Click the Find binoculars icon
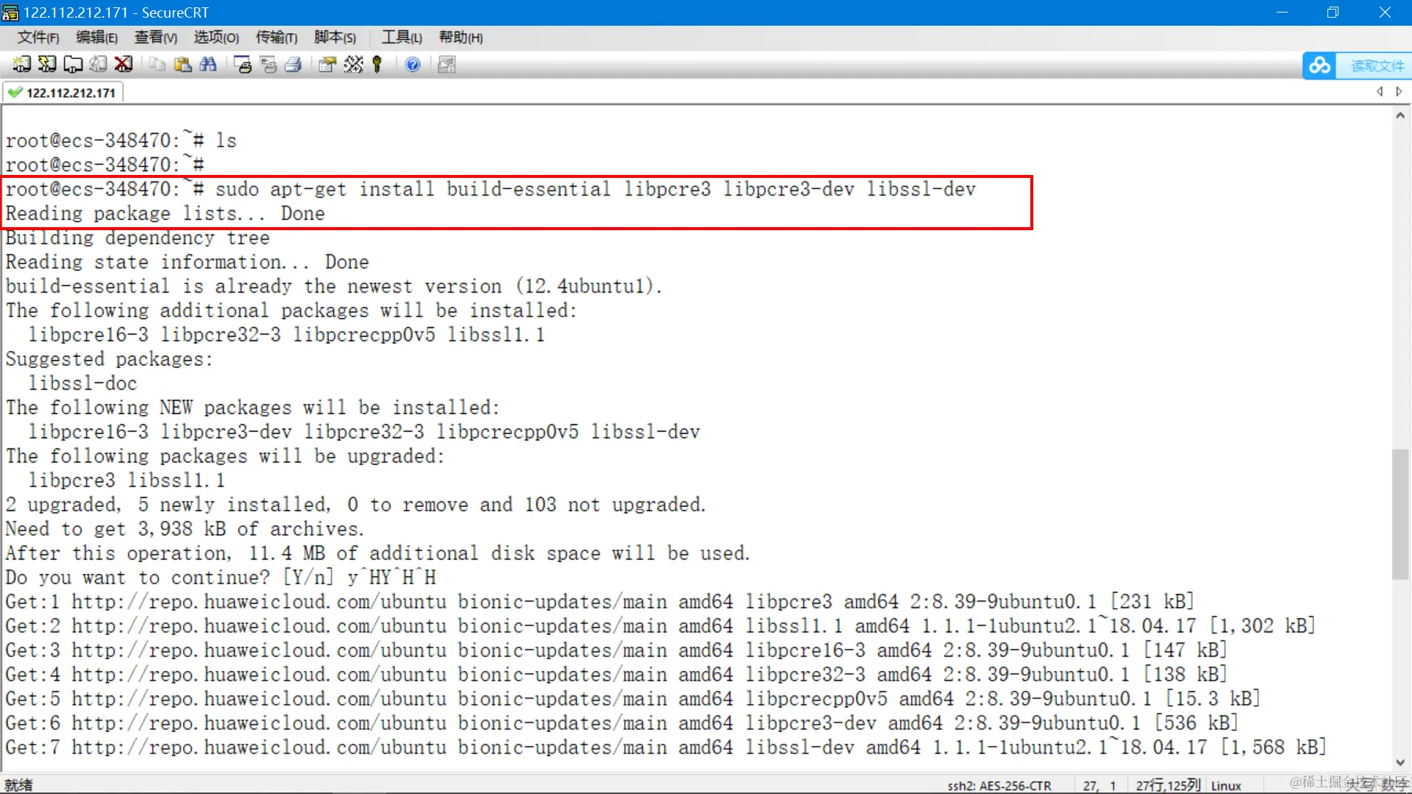Viewport: 1412px width, 794px height. click(x=208, y=65)
